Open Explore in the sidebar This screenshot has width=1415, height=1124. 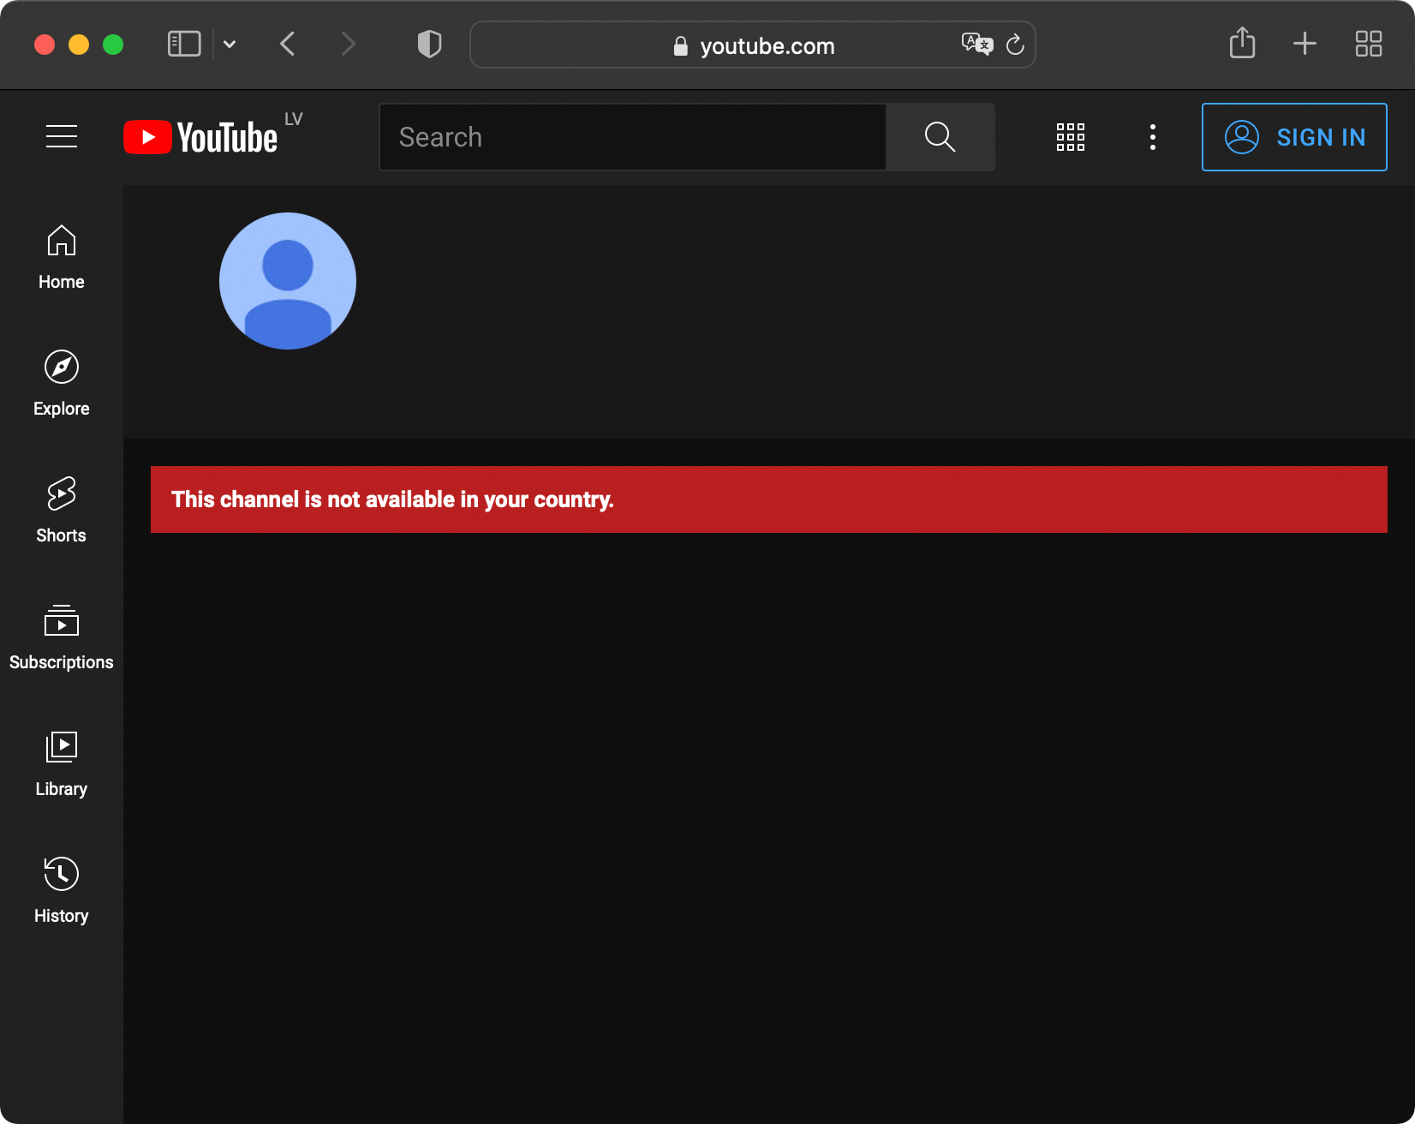[x=62, y=384]
